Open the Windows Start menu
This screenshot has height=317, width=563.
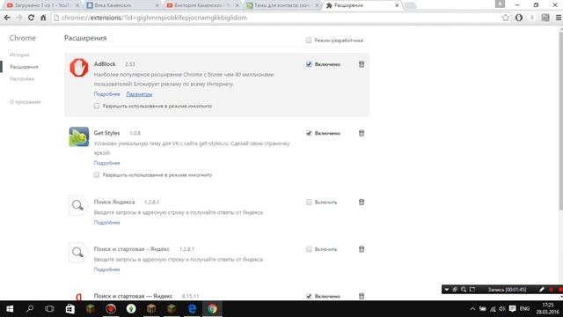tap(10, 309)
